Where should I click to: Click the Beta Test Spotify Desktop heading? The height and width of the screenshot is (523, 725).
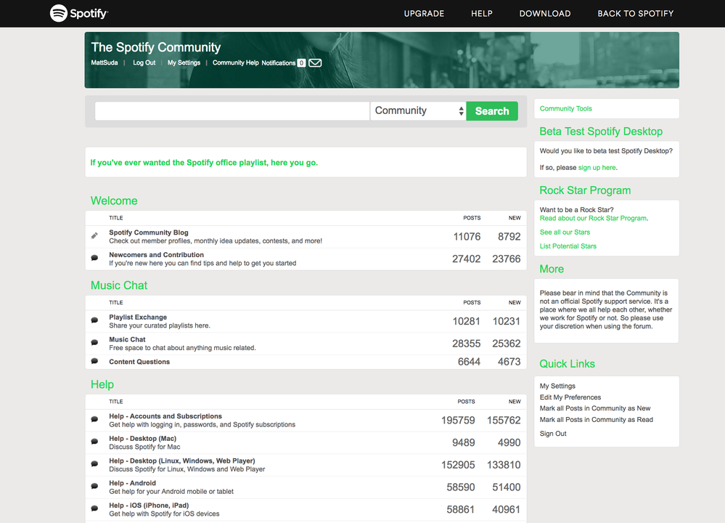(x=601, y=131)
